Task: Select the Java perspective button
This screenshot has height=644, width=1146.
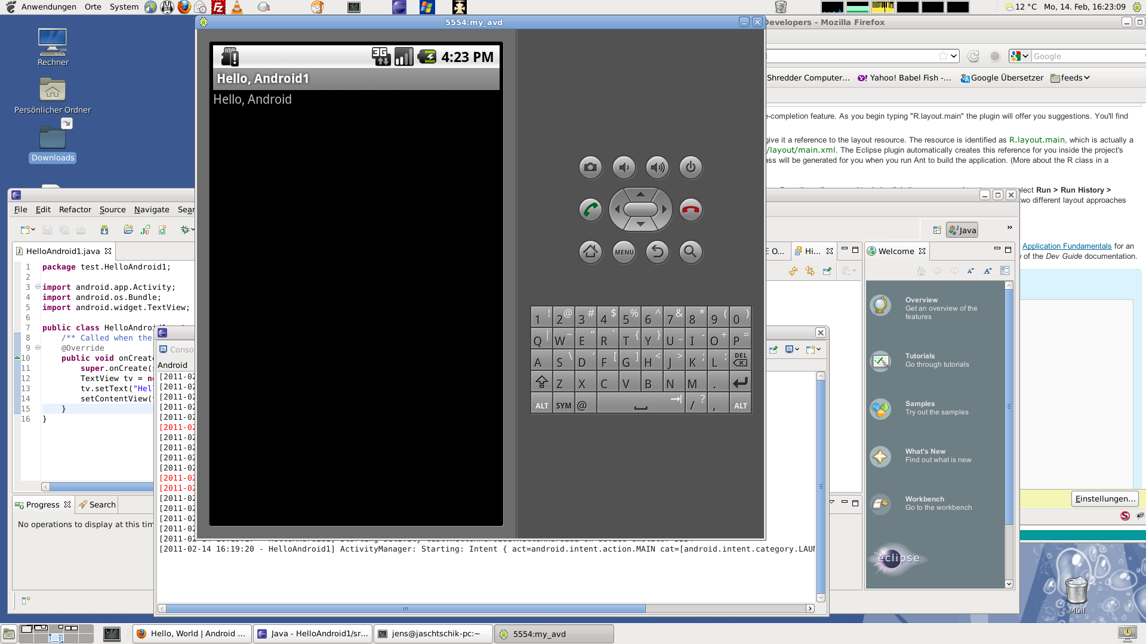Action: 962,230
